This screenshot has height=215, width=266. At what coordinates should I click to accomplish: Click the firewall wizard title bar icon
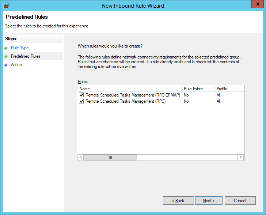[x=6, y=5]
